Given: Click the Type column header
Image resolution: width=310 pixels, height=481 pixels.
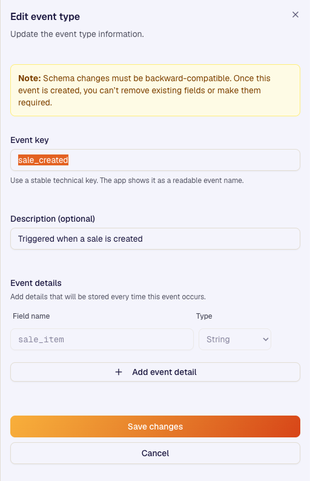Looking at the screenshot, I should click(x=204, y=316).
